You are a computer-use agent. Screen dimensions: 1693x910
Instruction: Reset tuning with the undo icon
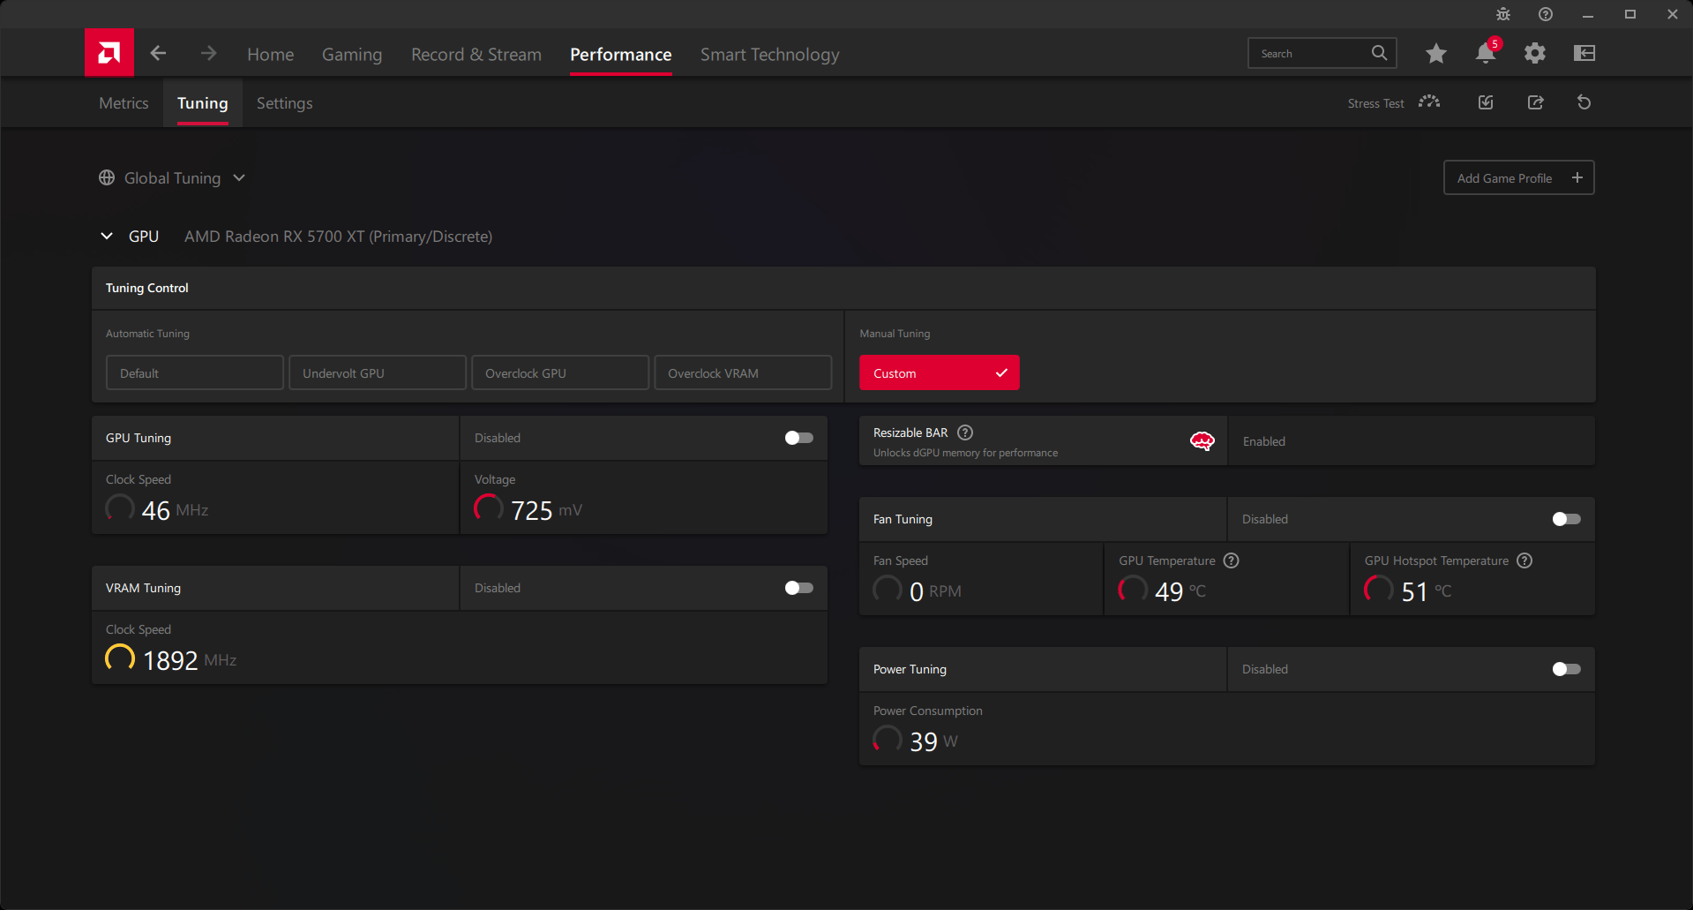point(1584,102)
